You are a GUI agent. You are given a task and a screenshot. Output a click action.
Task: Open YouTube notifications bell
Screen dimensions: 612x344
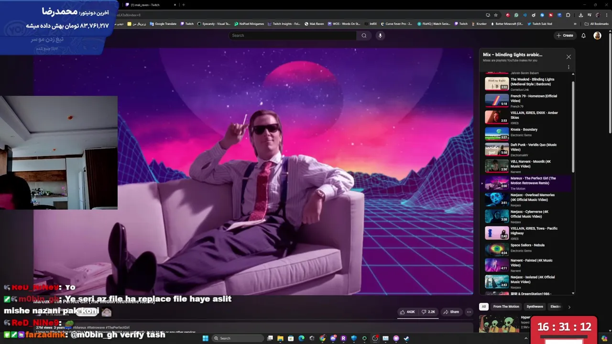(583, 35)
